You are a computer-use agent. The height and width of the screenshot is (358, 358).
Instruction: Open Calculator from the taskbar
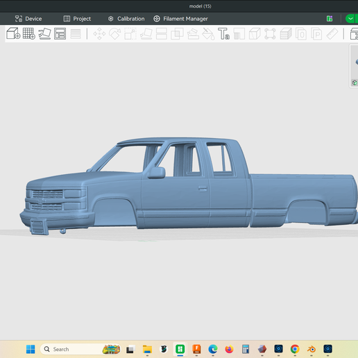point(246,349)
